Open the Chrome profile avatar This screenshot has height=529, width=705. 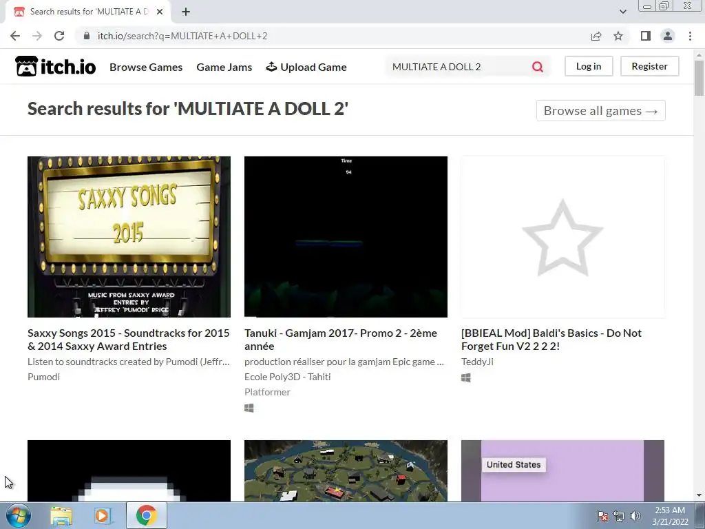point(668,36)
